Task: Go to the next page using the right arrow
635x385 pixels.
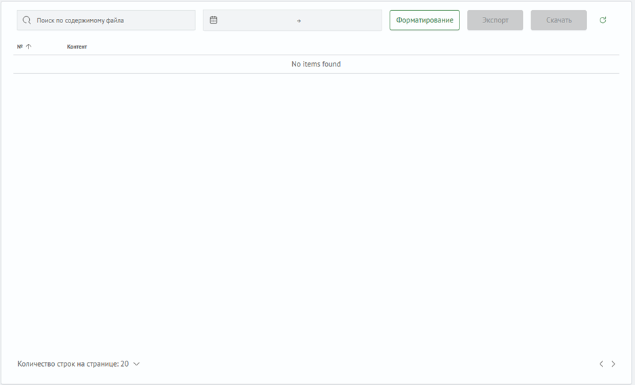Action: point(613,364)
